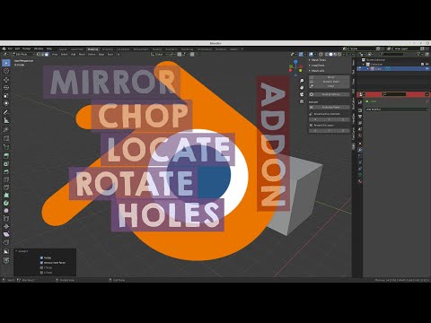Viewport: 431px width, 323px height.
Task: Select the Select Box tool
Action: coord(6,63)
